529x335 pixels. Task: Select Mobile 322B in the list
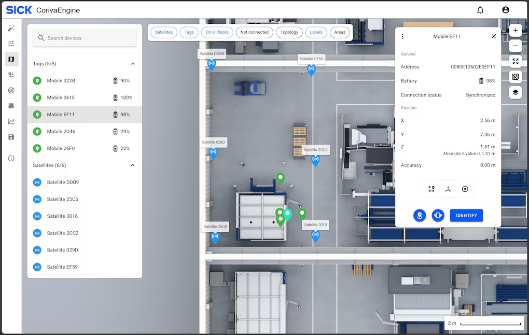85,80
